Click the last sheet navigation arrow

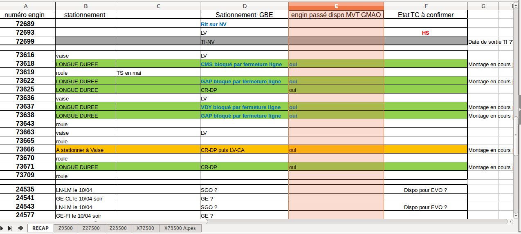[10, 228]
